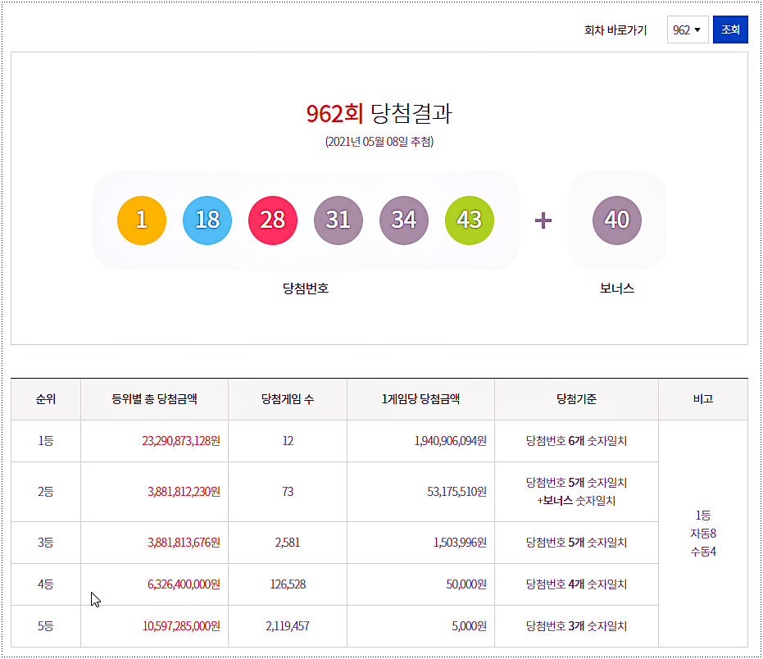This screenshot has width=763, height=659.
Task: Click the 보너스 label
Action: click(x=617, y=289)
